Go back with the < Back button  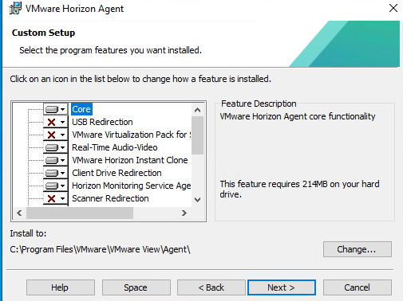tap(211, 287)
